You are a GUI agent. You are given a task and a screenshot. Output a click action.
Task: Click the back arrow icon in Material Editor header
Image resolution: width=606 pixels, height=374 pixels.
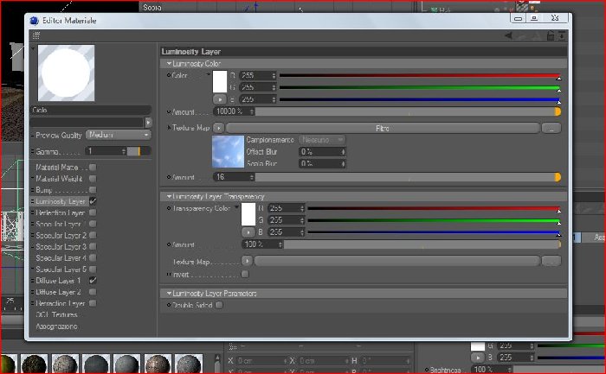[x=509, y=36]
